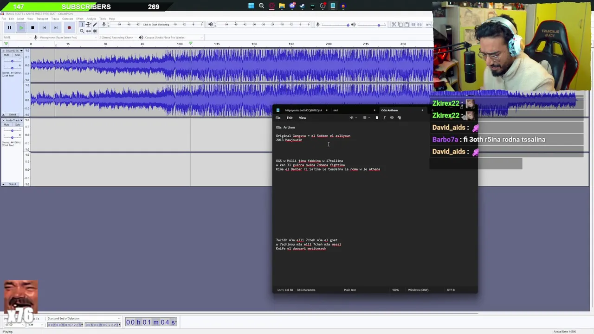Viewport: 594px width, 334px height.
Task: Hit the red Record button
Action: pyautogui.click(x=69, y=28)
